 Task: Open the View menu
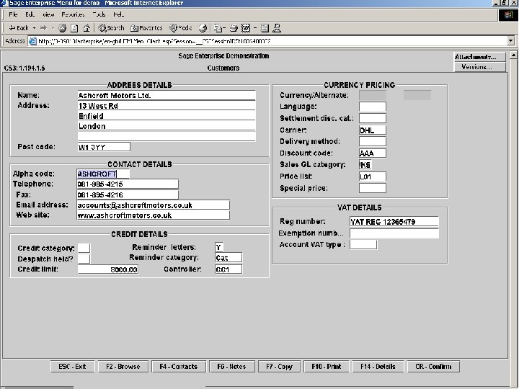pyautogui.click(x=48, y=14)
